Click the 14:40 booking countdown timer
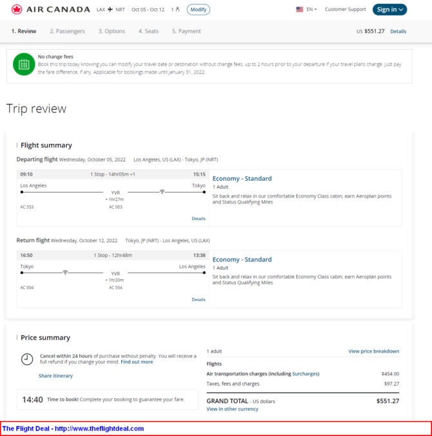Screen dimensions: 432x436 [32, 400]
